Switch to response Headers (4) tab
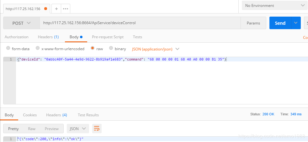Viewport: 308px width, 142px height. point(56,115)
